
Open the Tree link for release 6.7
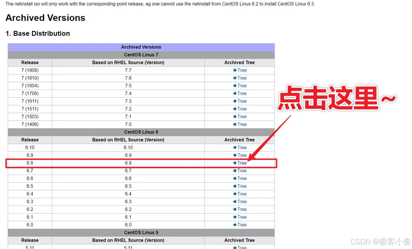242,171
